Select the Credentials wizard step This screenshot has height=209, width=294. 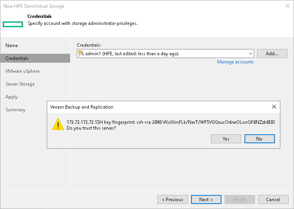(35, 58)
